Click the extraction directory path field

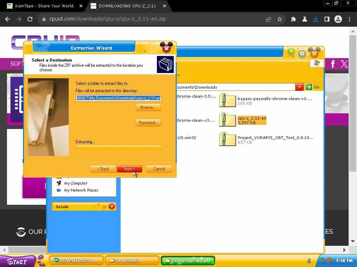coord(119,98)
